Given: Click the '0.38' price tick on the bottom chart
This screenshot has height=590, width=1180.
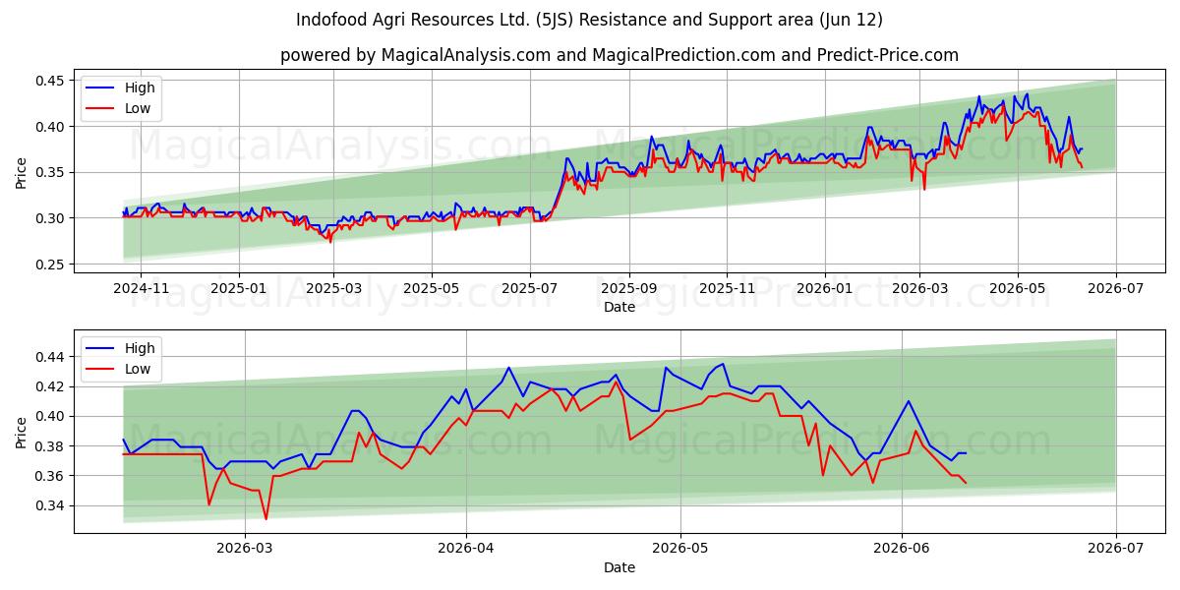Looking at the screenshot, I should 51,445.
